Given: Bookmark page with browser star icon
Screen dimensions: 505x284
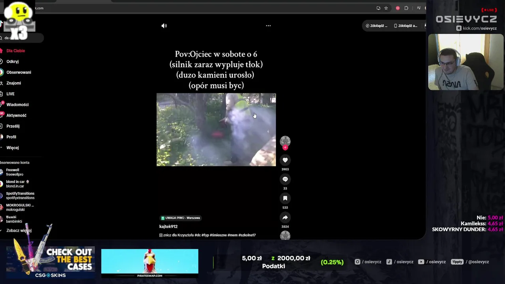Looking at the screenshot, I should (x=386, y=8).
